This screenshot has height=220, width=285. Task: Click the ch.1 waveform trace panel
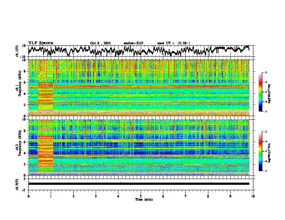141,51
